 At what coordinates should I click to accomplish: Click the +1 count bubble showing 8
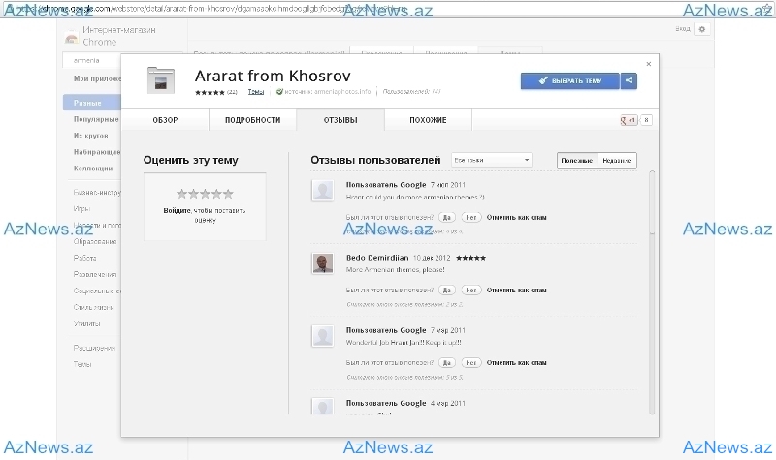[x=646, y=120]
